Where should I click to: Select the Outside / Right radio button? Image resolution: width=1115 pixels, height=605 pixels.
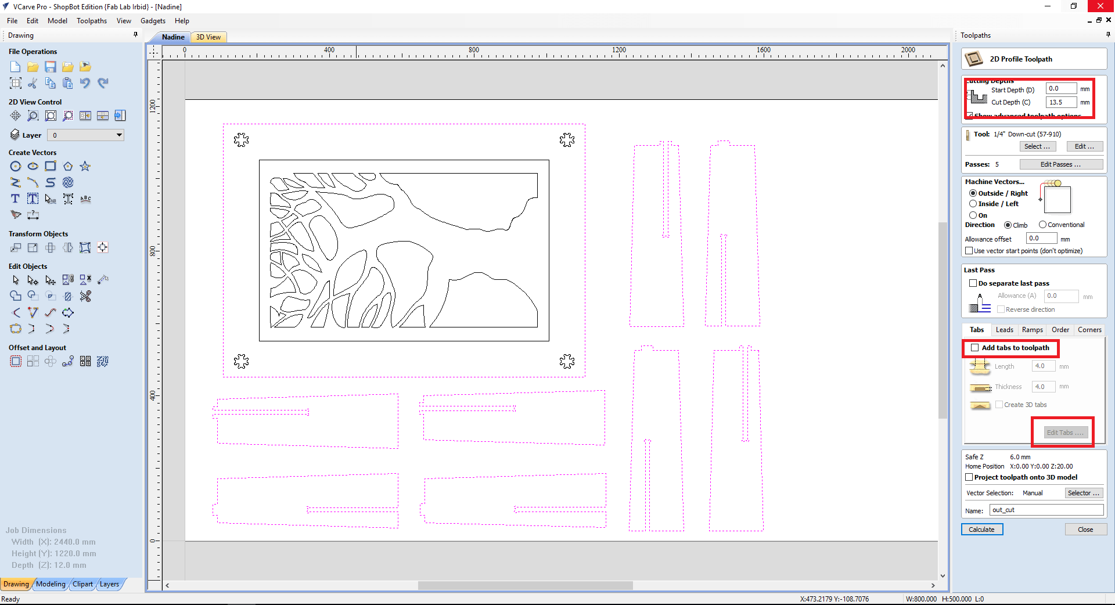[x=973, y=193]
